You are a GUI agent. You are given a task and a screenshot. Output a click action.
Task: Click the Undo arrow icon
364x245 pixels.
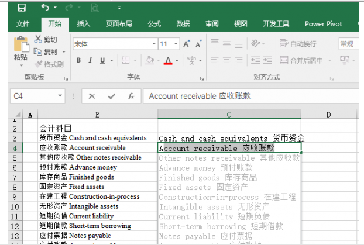45,8
